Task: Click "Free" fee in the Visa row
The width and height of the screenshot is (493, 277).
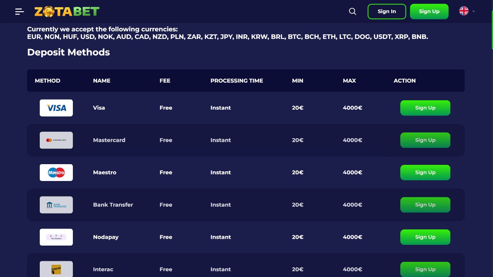Action: click(166, 108)
